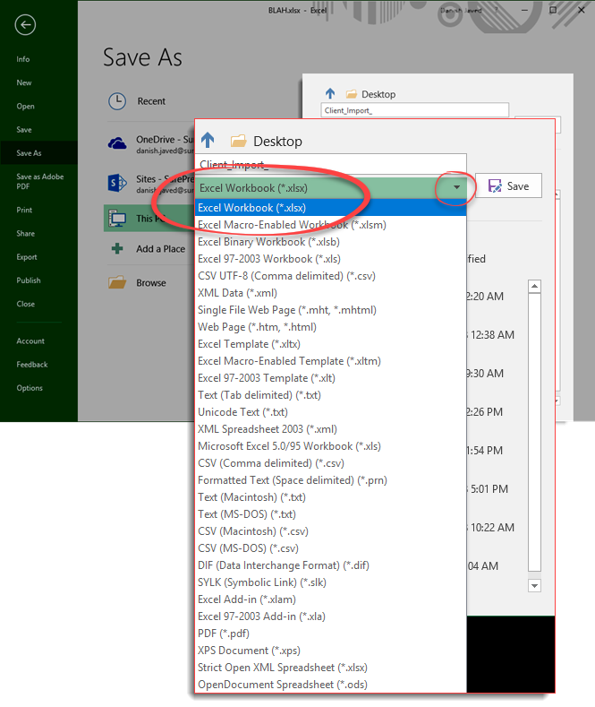
Task: Click the back arrow in Backstage view
Action: point(25,25)
